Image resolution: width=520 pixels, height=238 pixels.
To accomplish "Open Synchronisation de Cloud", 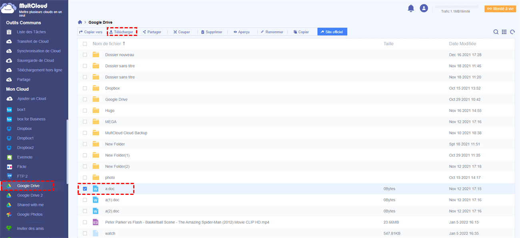I will [39, 51].
